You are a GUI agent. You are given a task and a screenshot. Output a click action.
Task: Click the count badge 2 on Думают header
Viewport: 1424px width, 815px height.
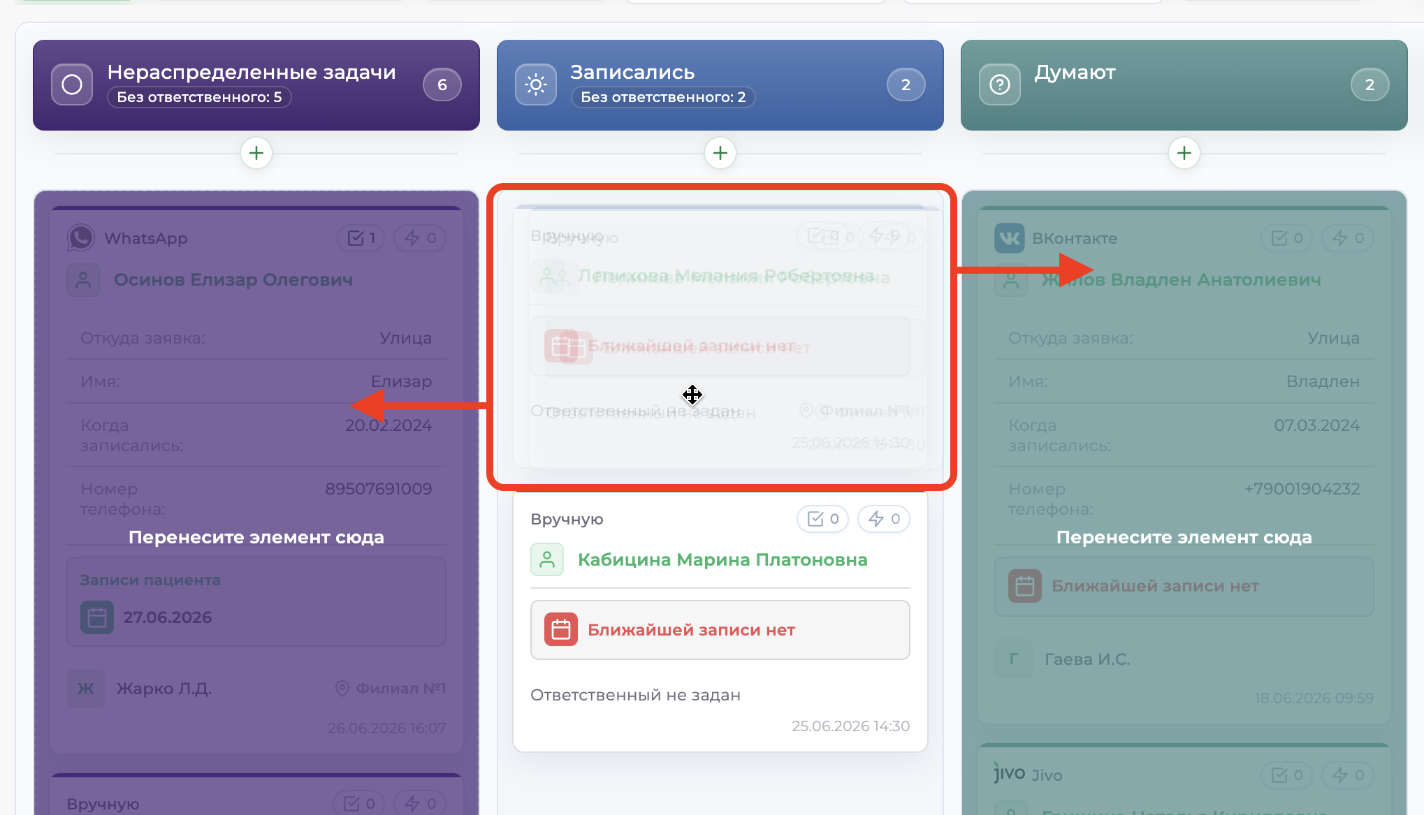pyautogui.click(x=1370, y=85)
